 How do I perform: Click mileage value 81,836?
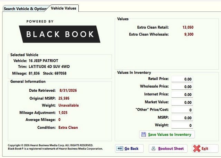pyautogui.click(x=34, y=73)
